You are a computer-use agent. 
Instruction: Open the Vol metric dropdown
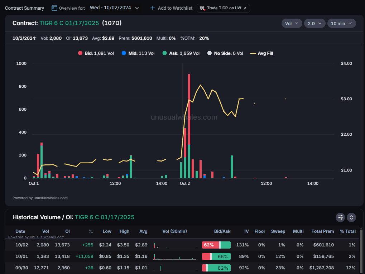[292, 23]
